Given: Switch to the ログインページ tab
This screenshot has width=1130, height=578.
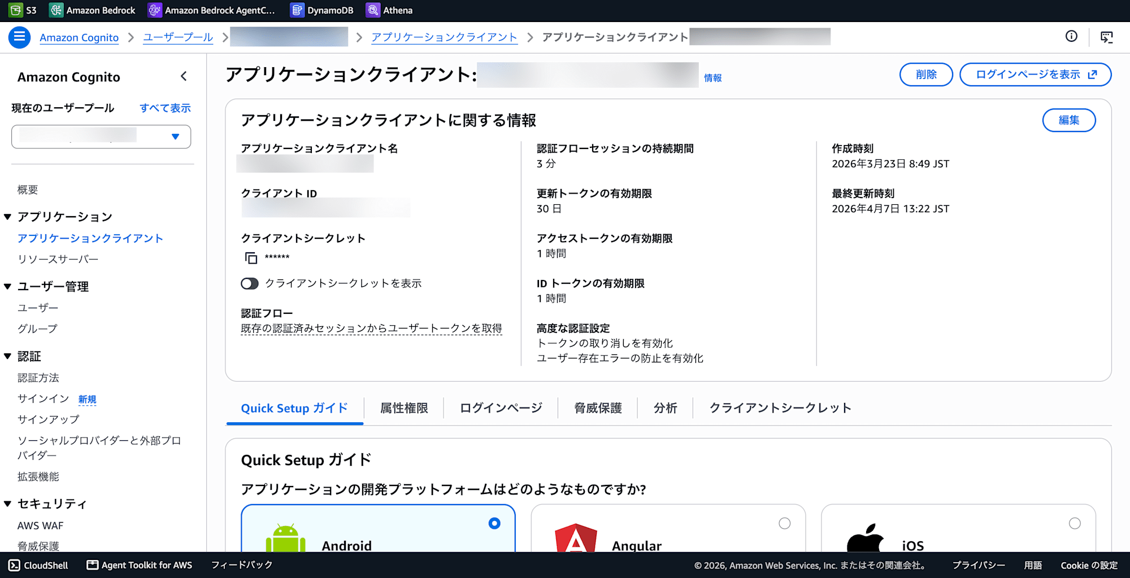Looking at the screenshot, I should tap(501, 408).
